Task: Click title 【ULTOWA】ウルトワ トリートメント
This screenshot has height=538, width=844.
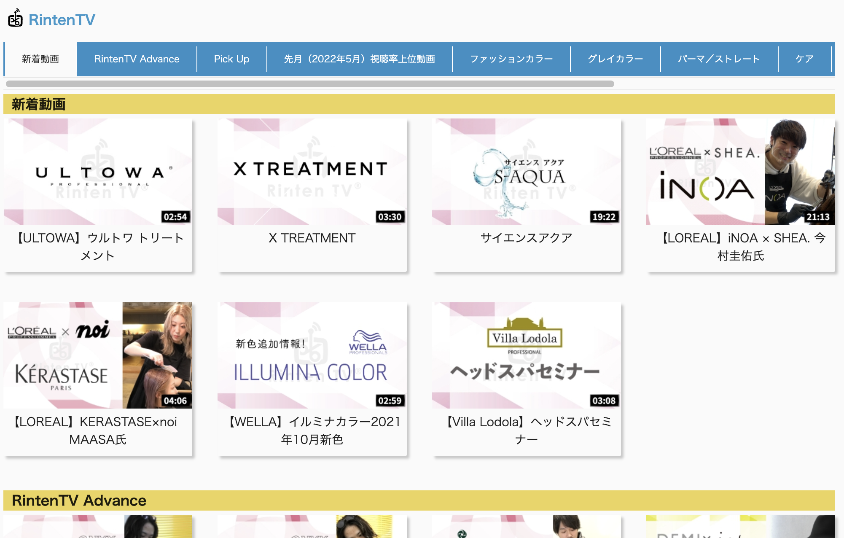Action: click(x=98, y=247)
